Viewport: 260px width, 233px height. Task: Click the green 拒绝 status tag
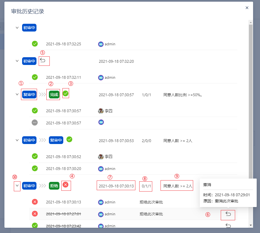pyautogui.click(x=54, y=186)
